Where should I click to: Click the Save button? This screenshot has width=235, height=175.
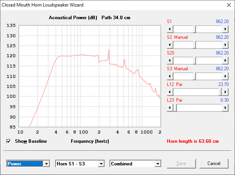click(x=181, y=163)
